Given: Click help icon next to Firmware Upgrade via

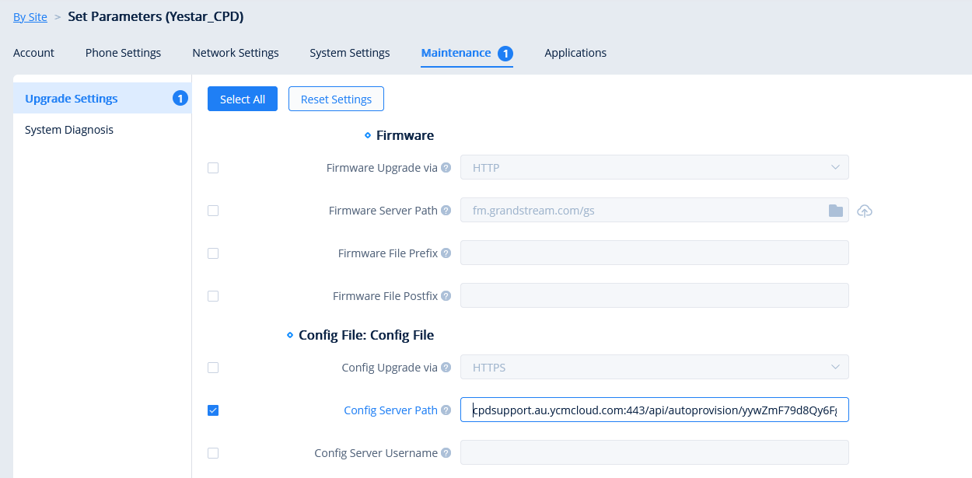Looking at the screenshot, I should pyautogui.click(x=446, y=168).
